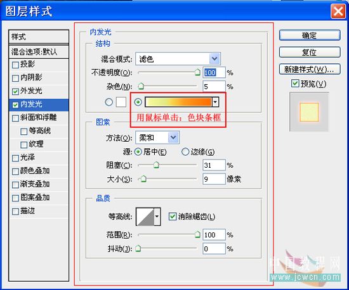The image size is (349, 290).
Task: Select the solid color radio button
Action: point(109,102)
